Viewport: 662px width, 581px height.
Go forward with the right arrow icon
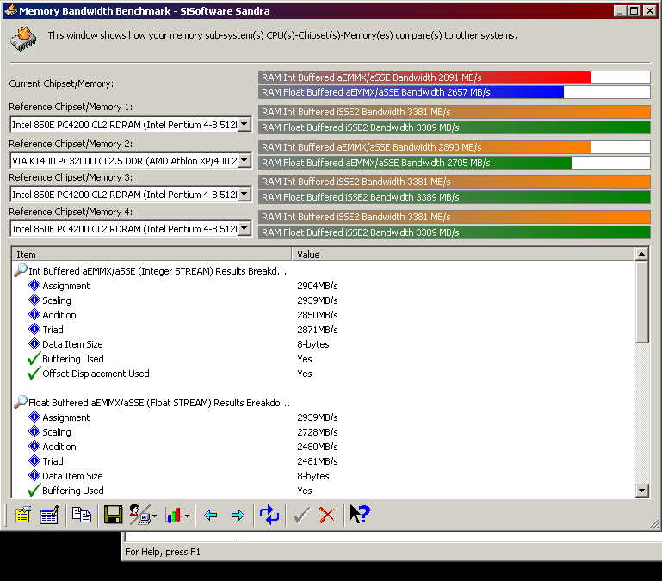238,515
